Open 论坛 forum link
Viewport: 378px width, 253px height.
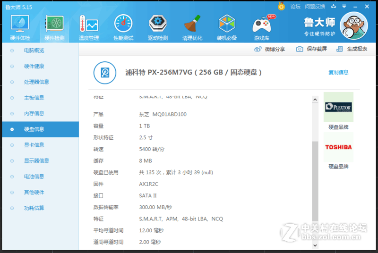[295, 7]
